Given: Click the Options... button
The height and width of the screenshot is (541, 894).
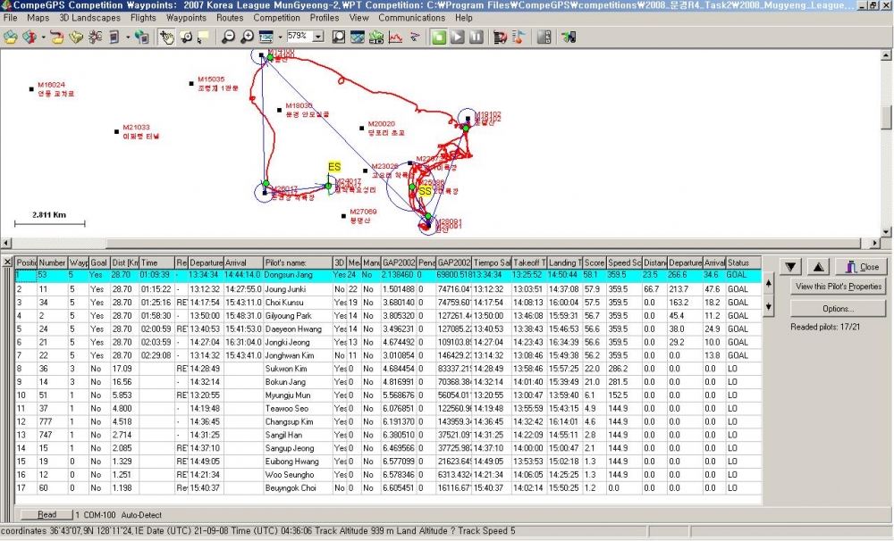Looking at the screenshot, I should pos(839,309).
